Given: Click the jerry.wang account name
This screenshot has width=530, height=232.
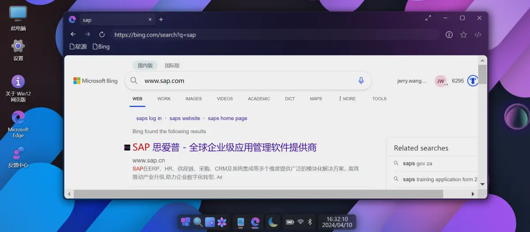Looking at the screenshot, I should (x=412, y=81).
